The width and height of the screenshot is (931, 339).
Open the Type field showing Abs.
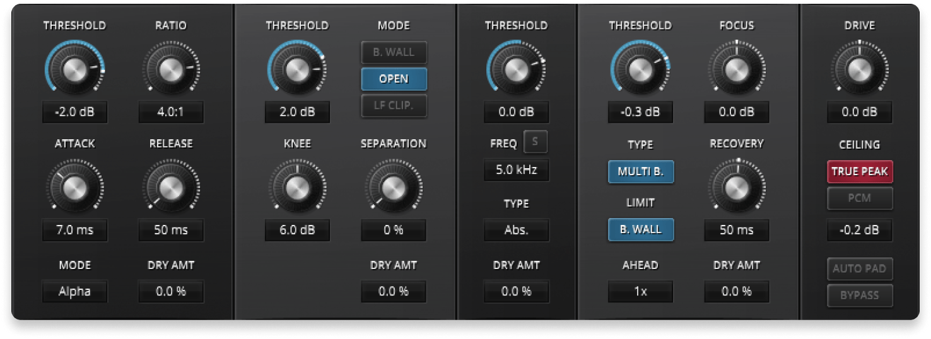point(516,230)
